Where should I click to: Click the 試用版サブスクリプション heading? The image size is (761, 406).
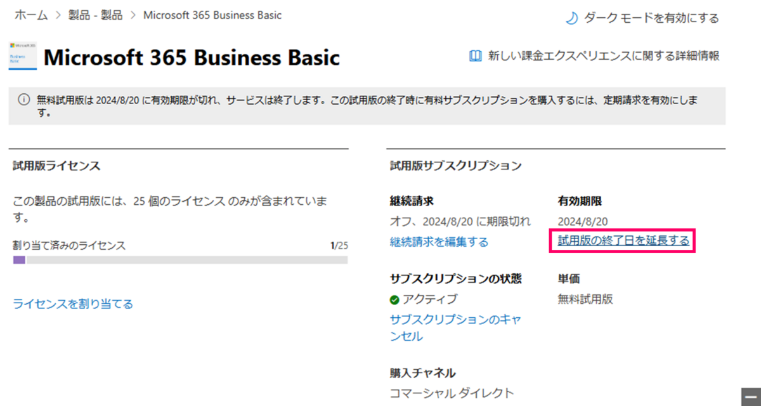[455, 166]
